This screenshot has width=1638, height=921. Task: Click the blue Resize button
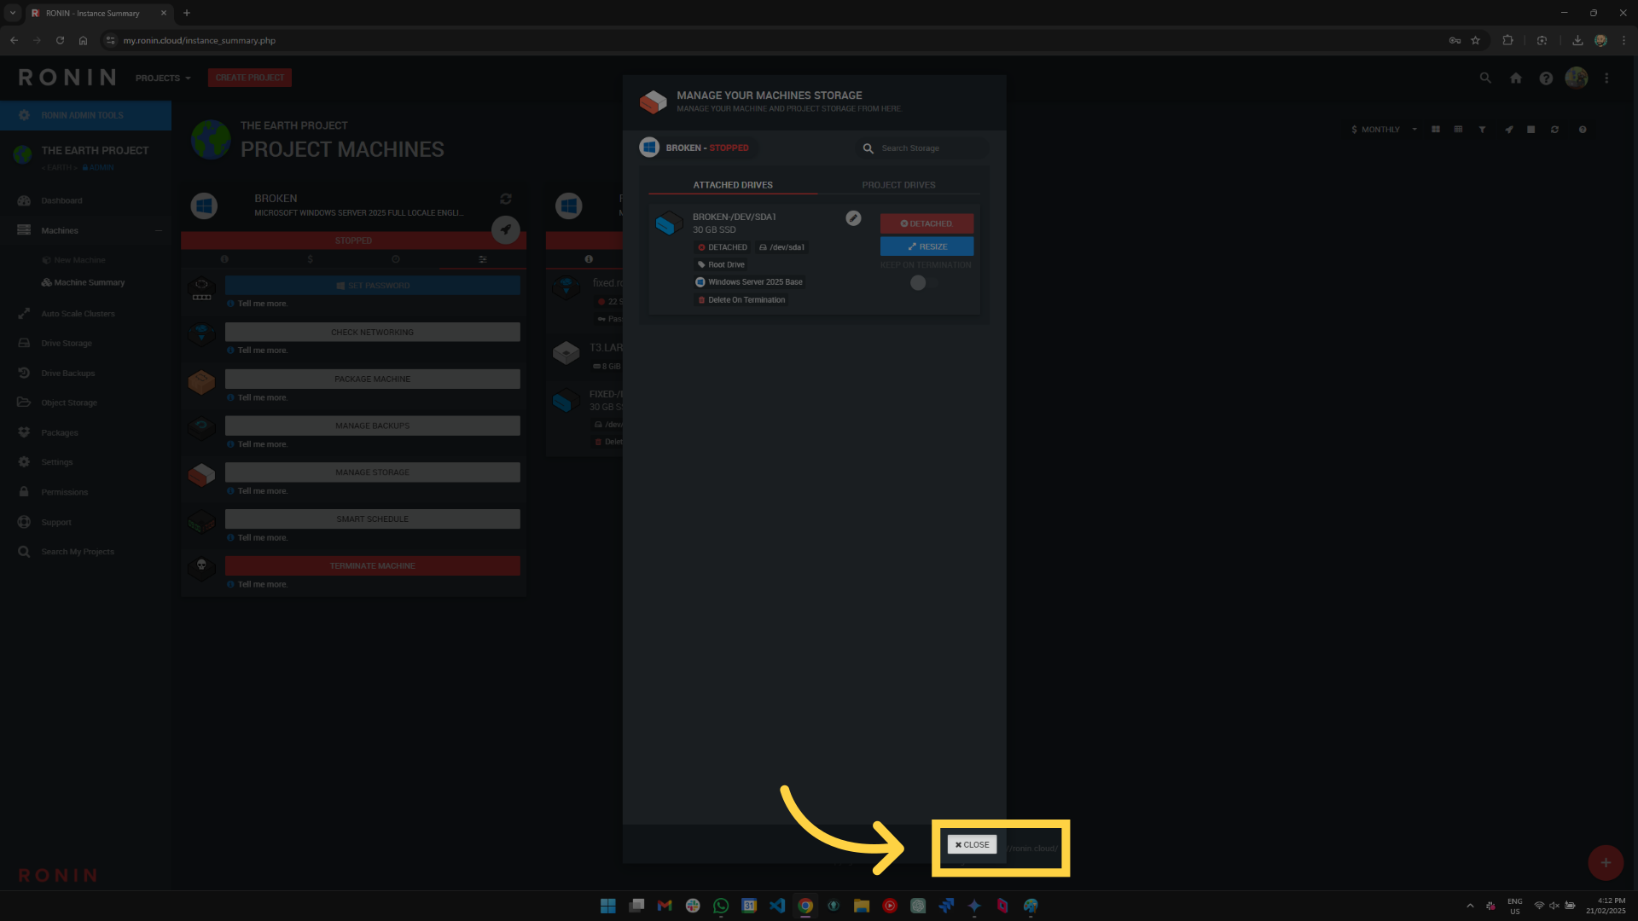tap(926, 246)
